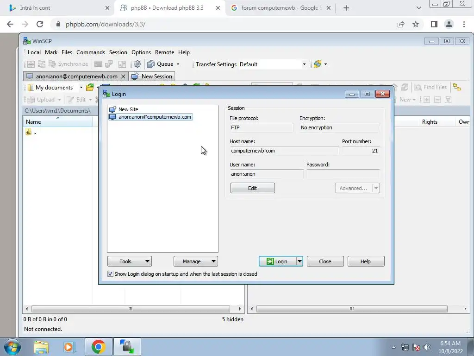Open the Chrome profile avatar icon
The width and height of the screenshot is (474, 356).
(x=449, y=24)
